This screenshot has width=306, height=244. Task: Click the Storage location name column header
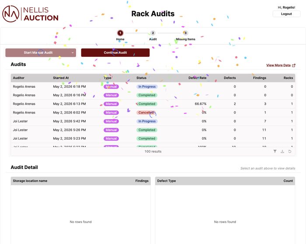(30, 181)
